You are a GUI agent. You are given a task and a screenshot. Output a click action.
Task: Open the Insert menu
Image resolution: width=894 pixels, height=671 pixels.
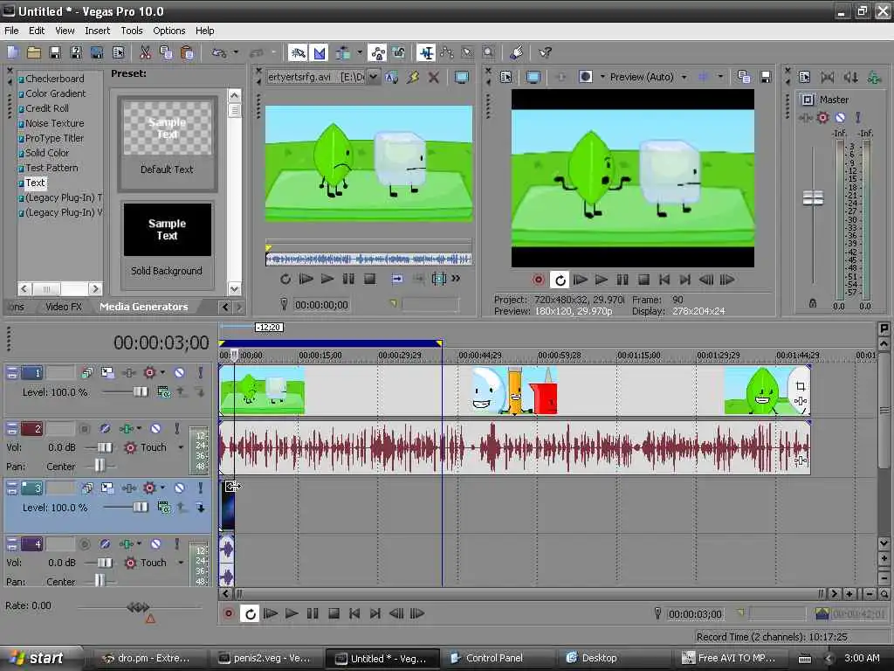(98, 31)
